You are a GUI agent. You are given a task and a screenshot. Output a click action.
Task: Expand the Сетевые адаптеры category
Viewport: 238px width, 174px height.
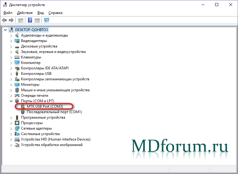(11, 129)
